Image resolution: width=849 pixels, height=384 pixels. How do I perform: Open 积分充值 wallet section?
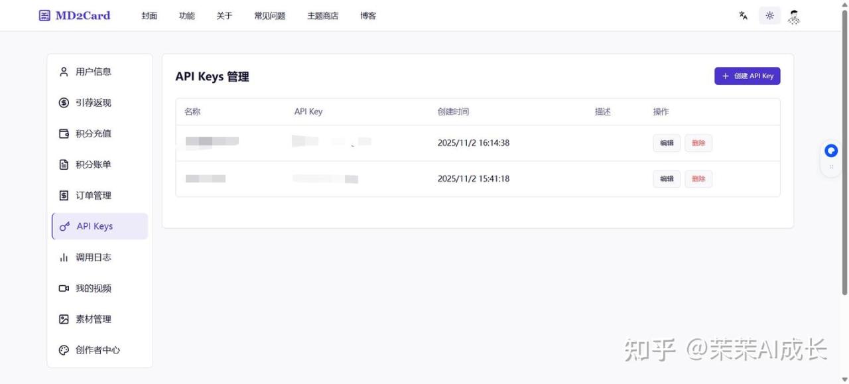[x=93, y=133]
